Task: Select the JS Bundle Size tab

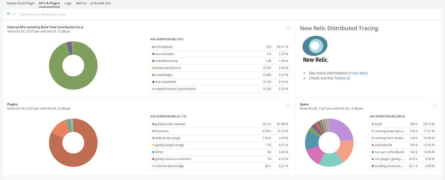Action: click(100, 3)
